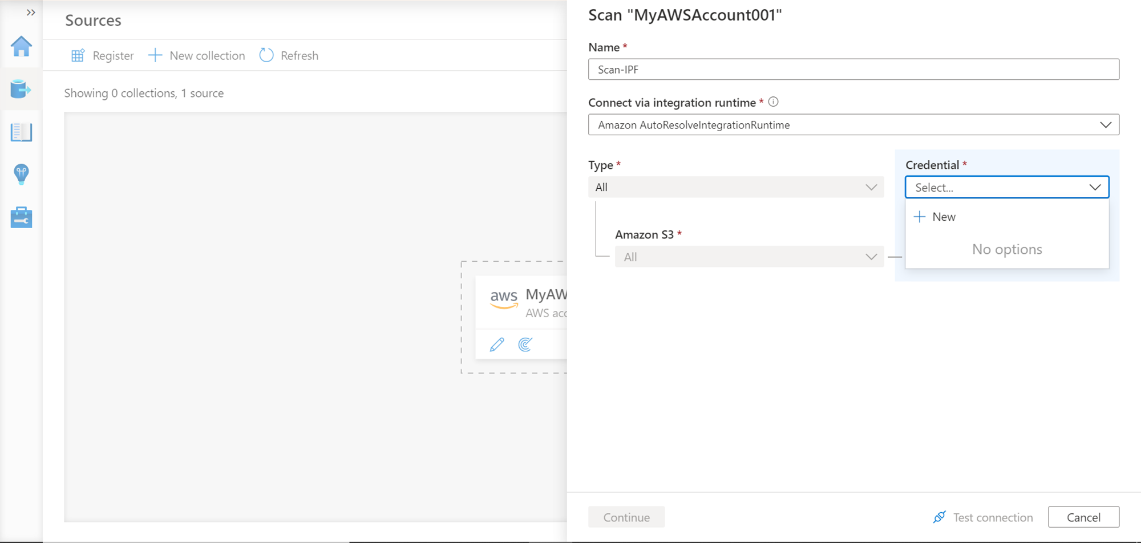Refresh the sources list
Image resolution: width=1141 pixels, height=543 pixels.
pyautogui.click(x=289, y=55)
